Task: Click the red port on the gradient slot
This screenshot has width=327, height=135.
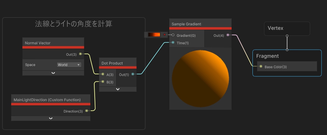Action: point(165,35)
